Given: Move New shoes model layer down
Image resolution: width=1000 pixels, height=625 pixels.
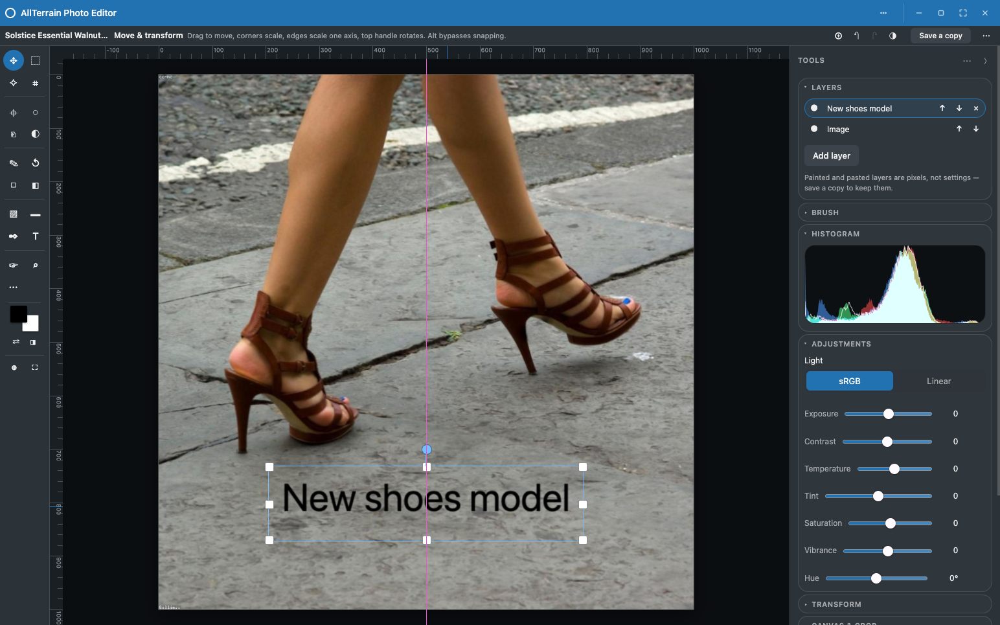Looking at the screenshot, I should 959,108.
